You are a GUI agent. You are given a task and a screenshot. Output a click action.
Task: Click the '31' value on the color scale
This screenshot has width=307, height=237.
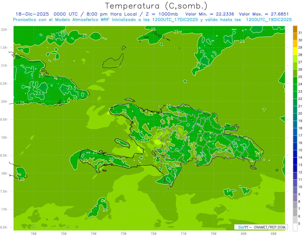pos(300,33)
